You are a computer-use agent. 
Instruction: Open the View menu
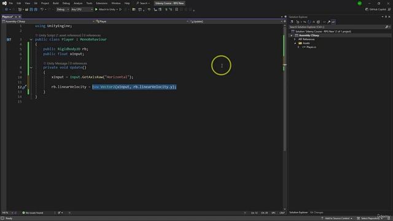(27, 3)
